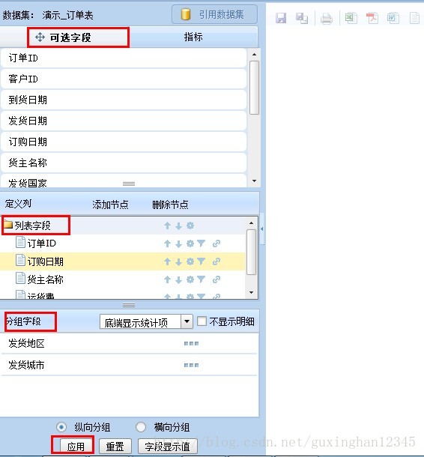Click the 发货城市 group field
The height and width of the screenshot is (457, 424).
(129, 365)
